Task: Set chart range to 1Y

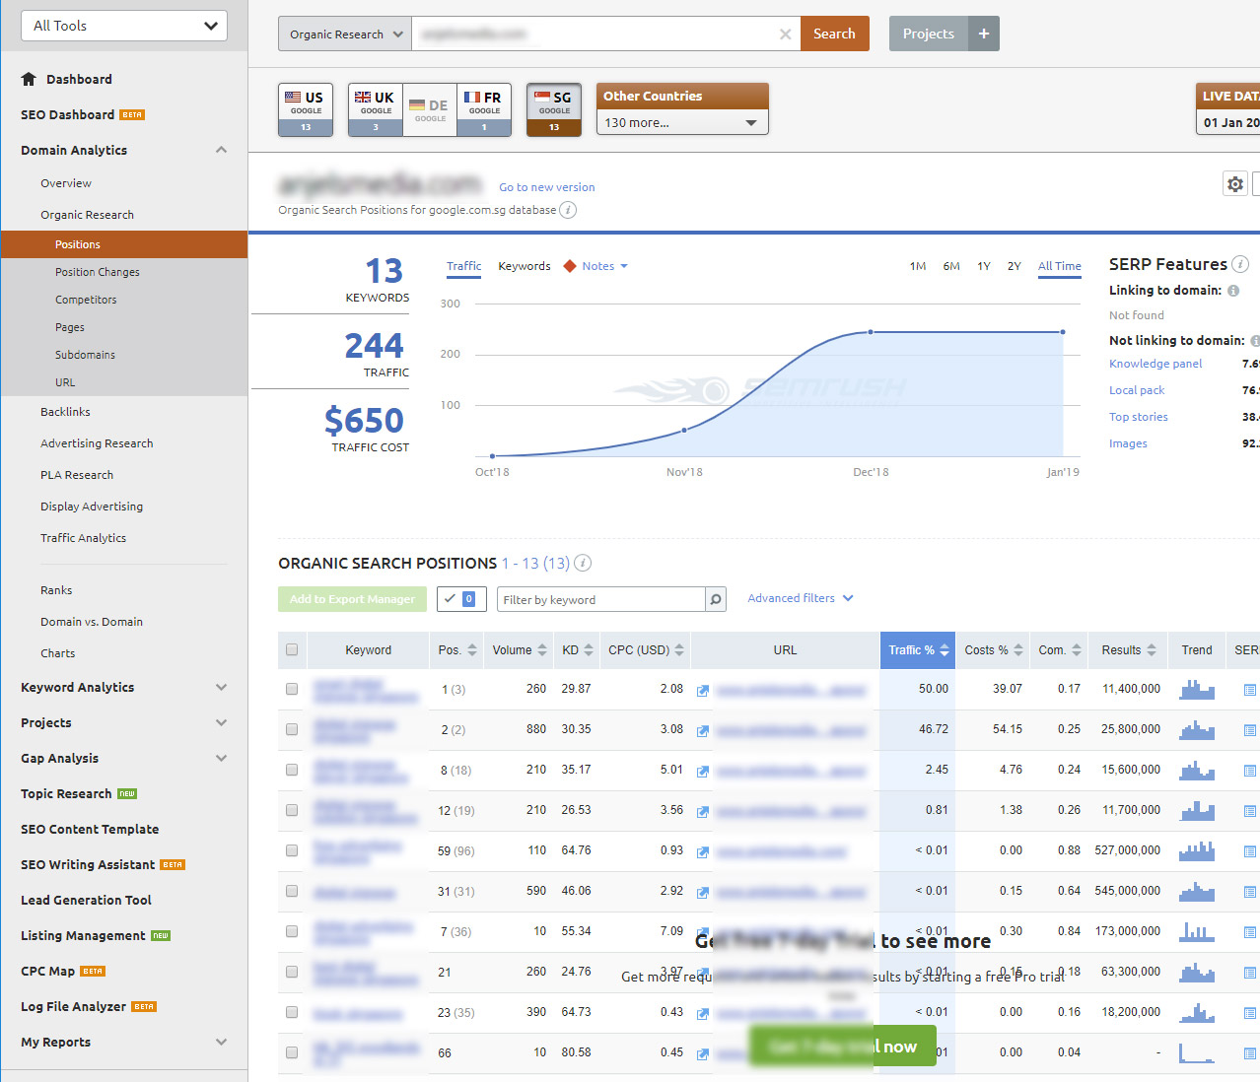Action: point(984,266)
